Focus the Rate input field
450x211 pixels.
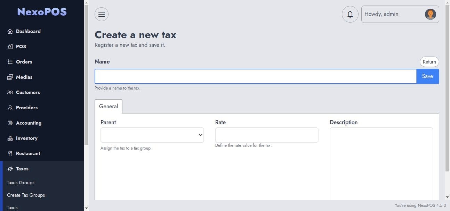[267, 135]
